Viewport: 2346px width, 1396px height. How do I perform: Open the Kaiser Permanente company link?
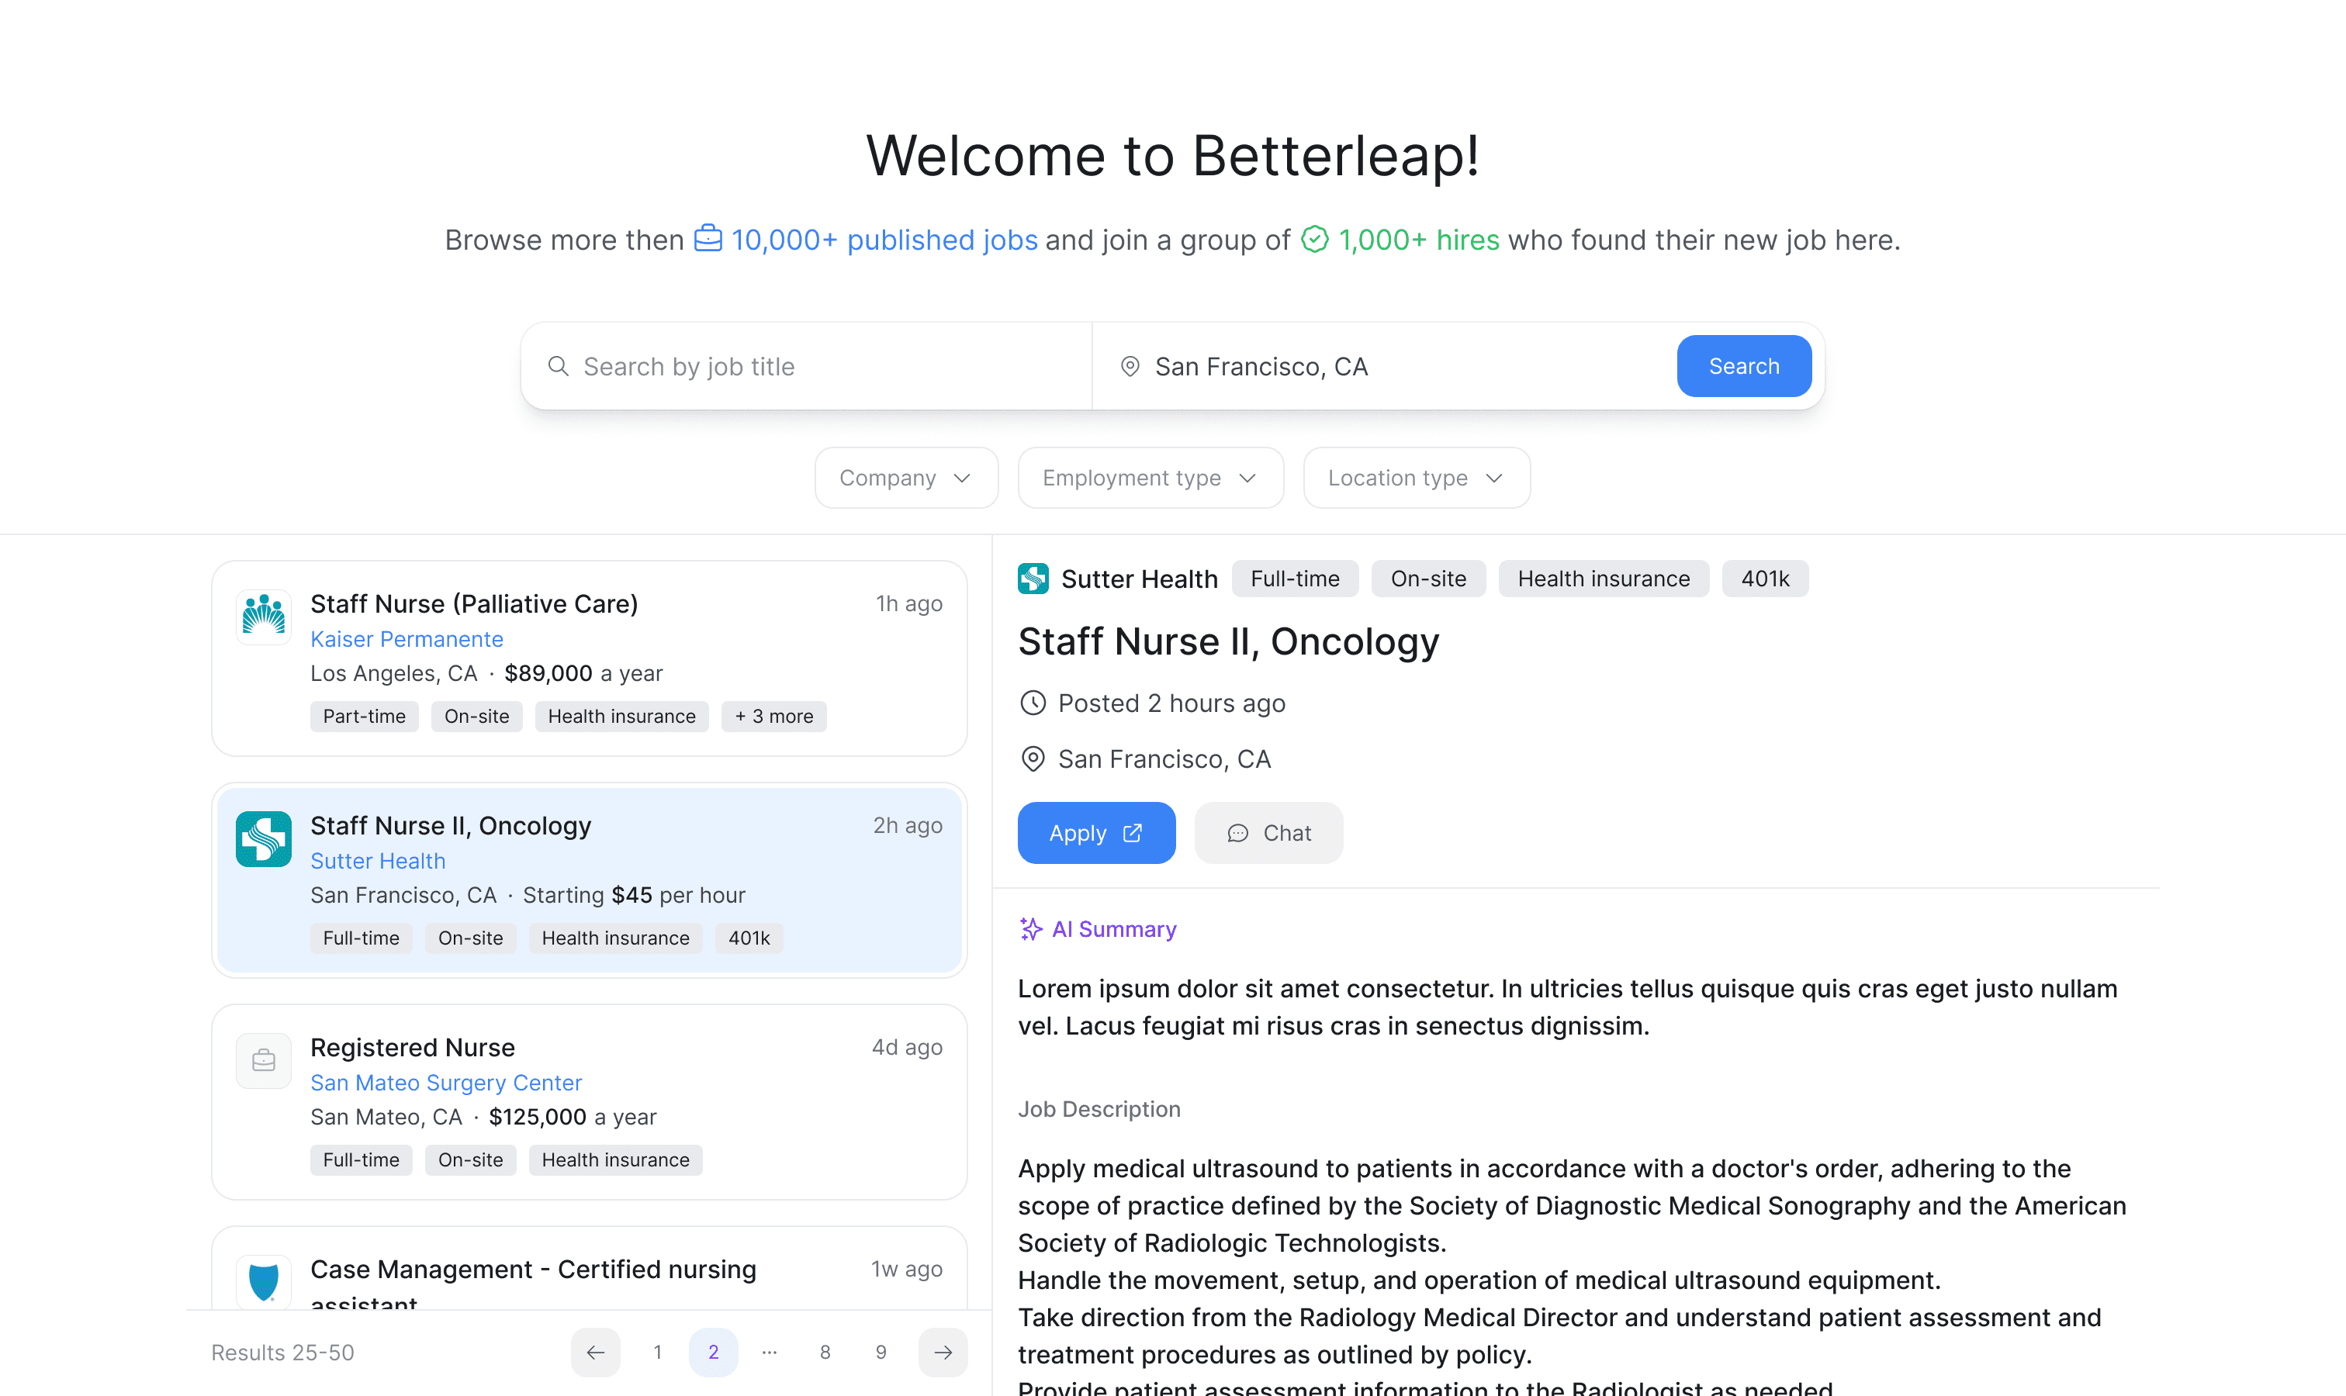(x=407, y=640)
